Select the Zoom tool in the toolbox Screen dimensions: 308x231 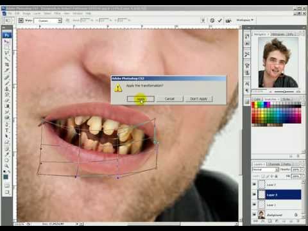7,166
